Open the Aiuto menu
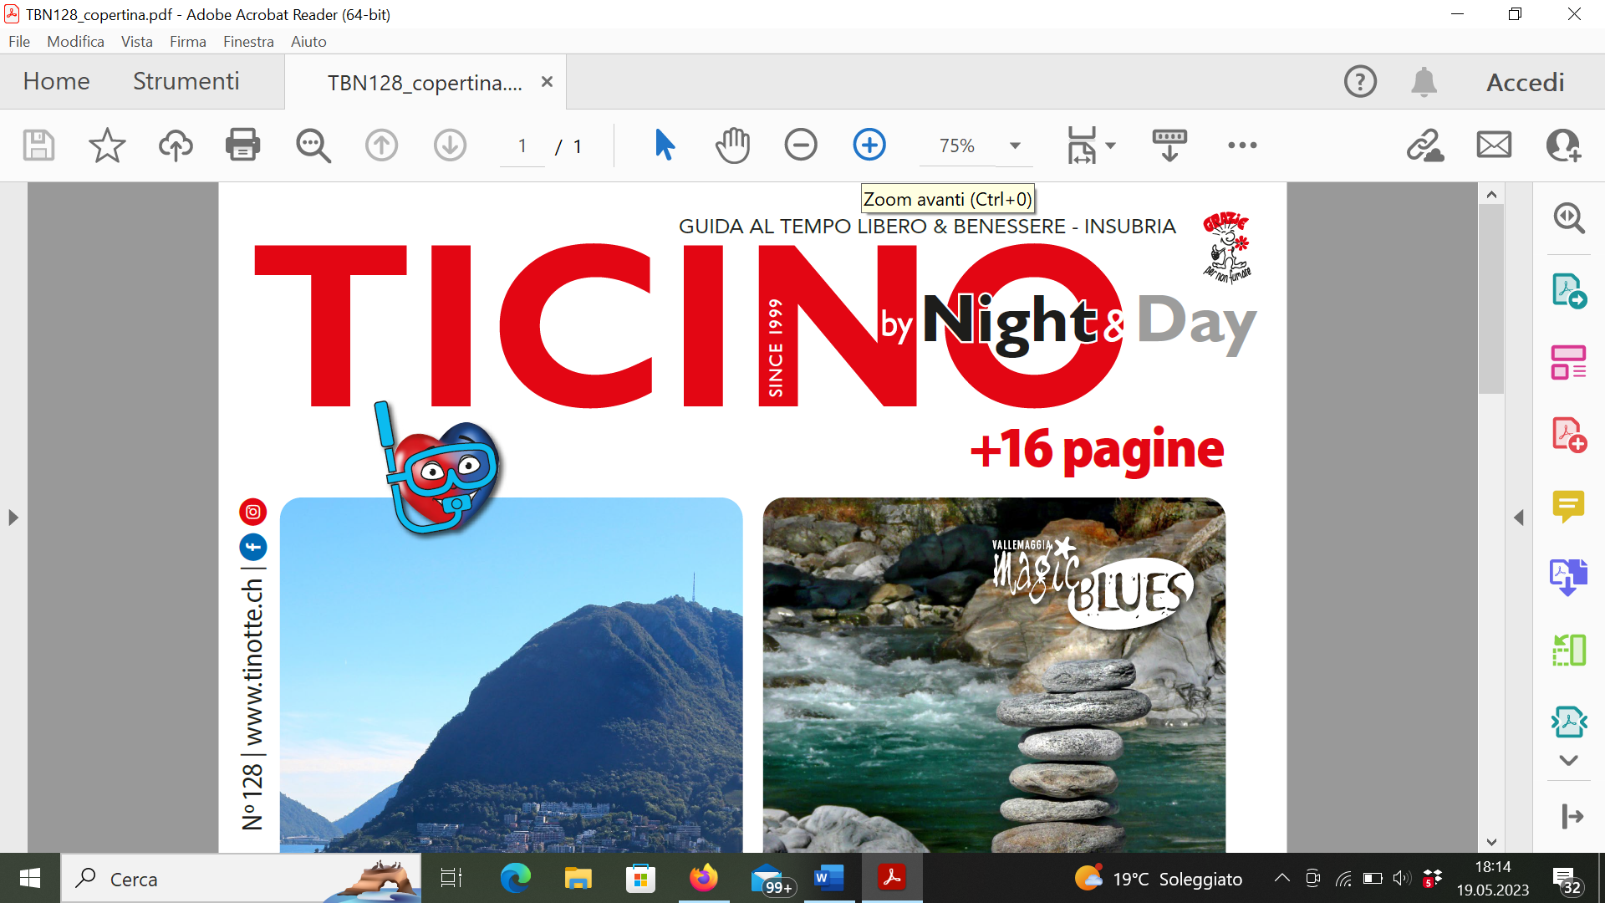This screenshot has width=1605, height=903. coord(308,42)
